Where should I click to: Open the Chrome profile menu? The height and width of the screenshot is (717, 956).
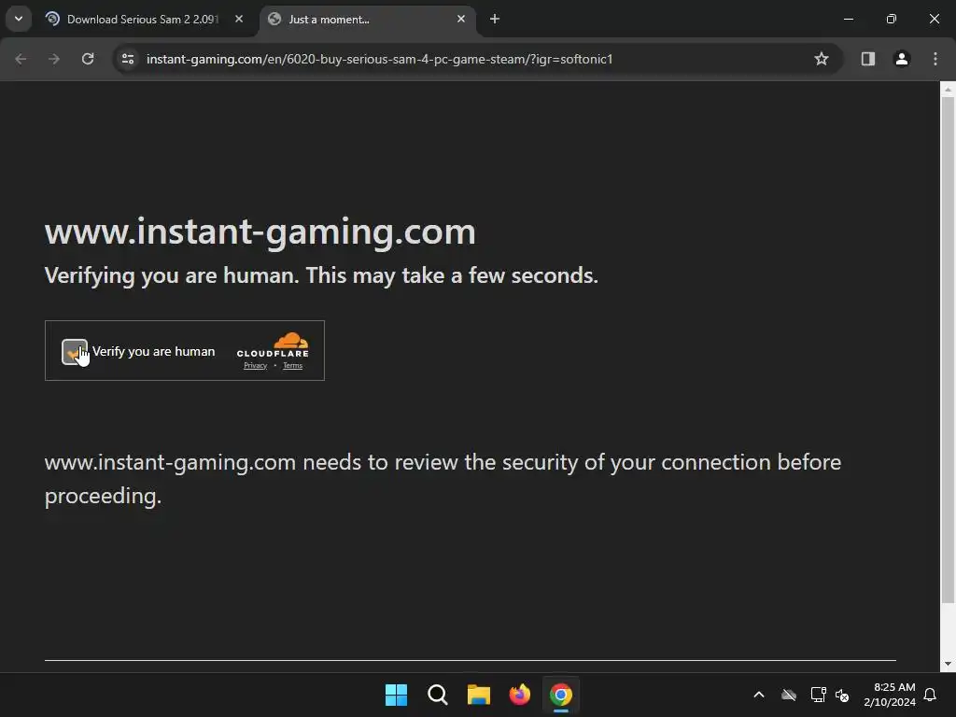pos(902,59)
